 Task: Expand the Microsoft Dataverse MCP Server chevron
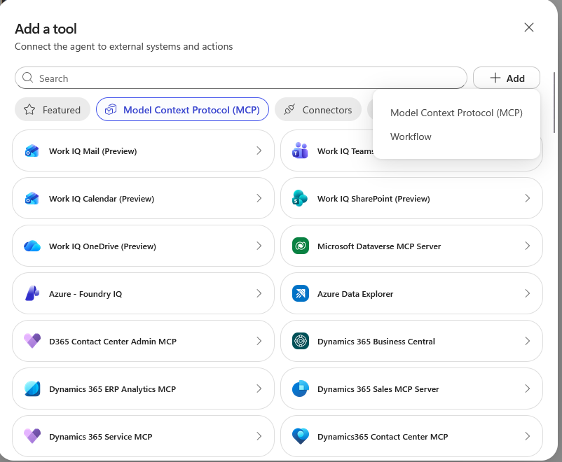527,246
